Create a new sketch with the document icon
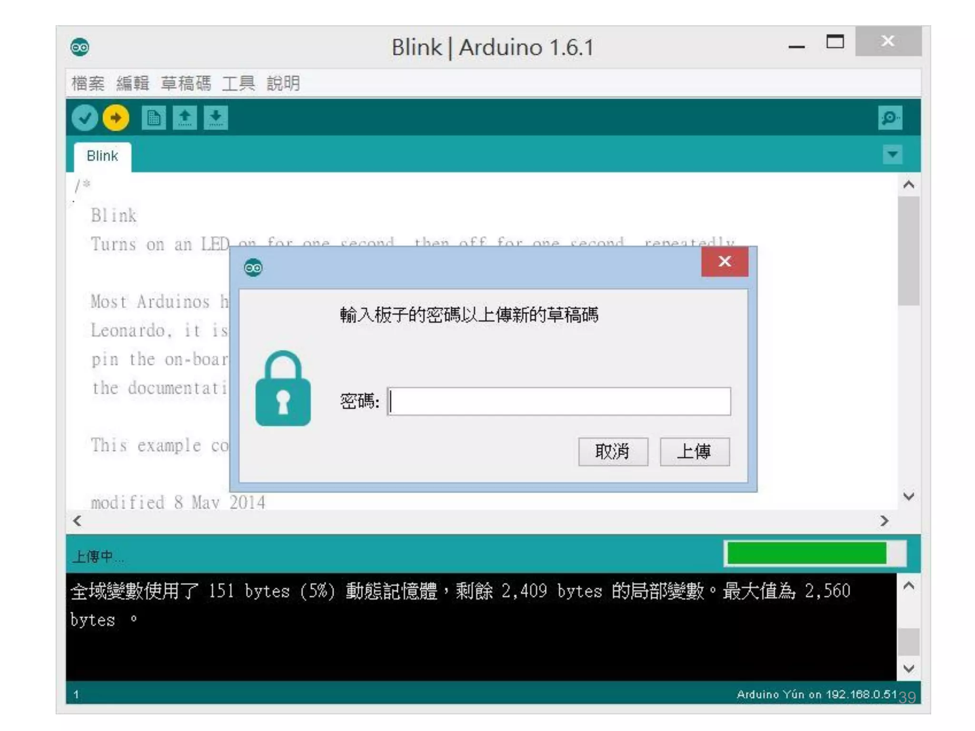Image resolution: width=975 pixels, height=731 pixels. [154, 118]
